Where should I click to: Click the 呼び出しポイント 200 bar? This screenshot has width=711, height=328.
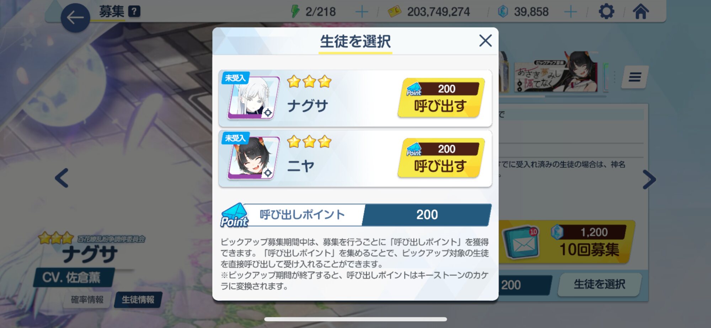355,215
